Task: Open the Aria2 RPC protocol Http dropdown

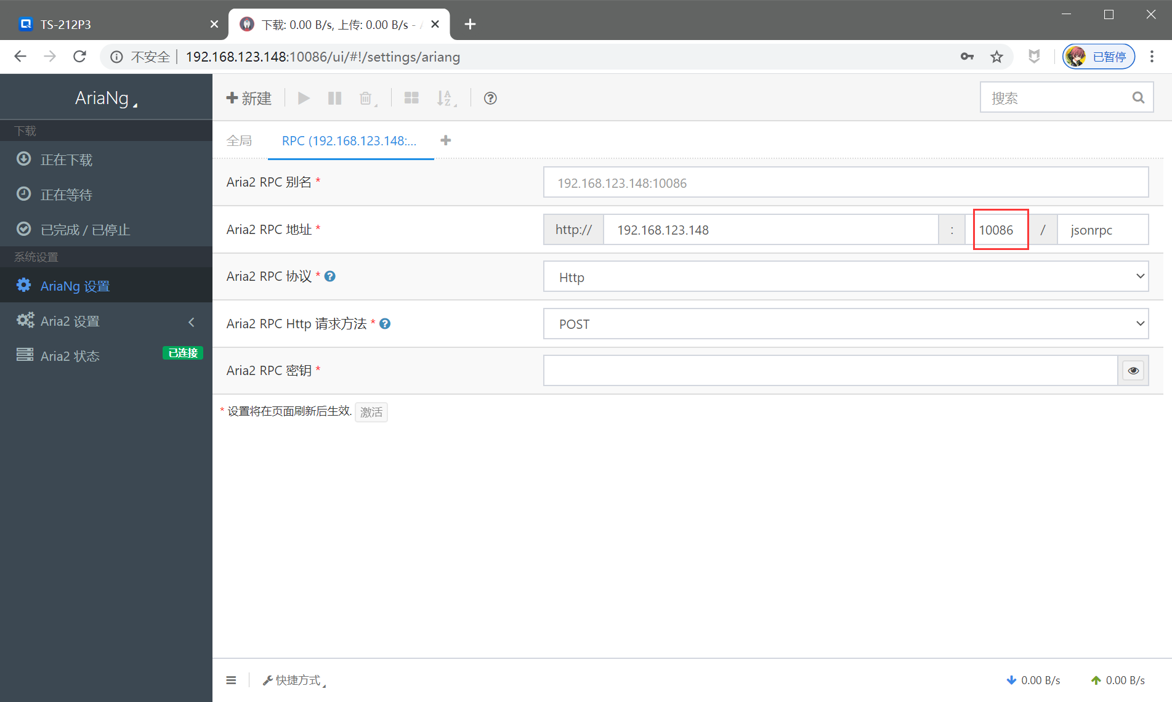Action: pos(846,276)
